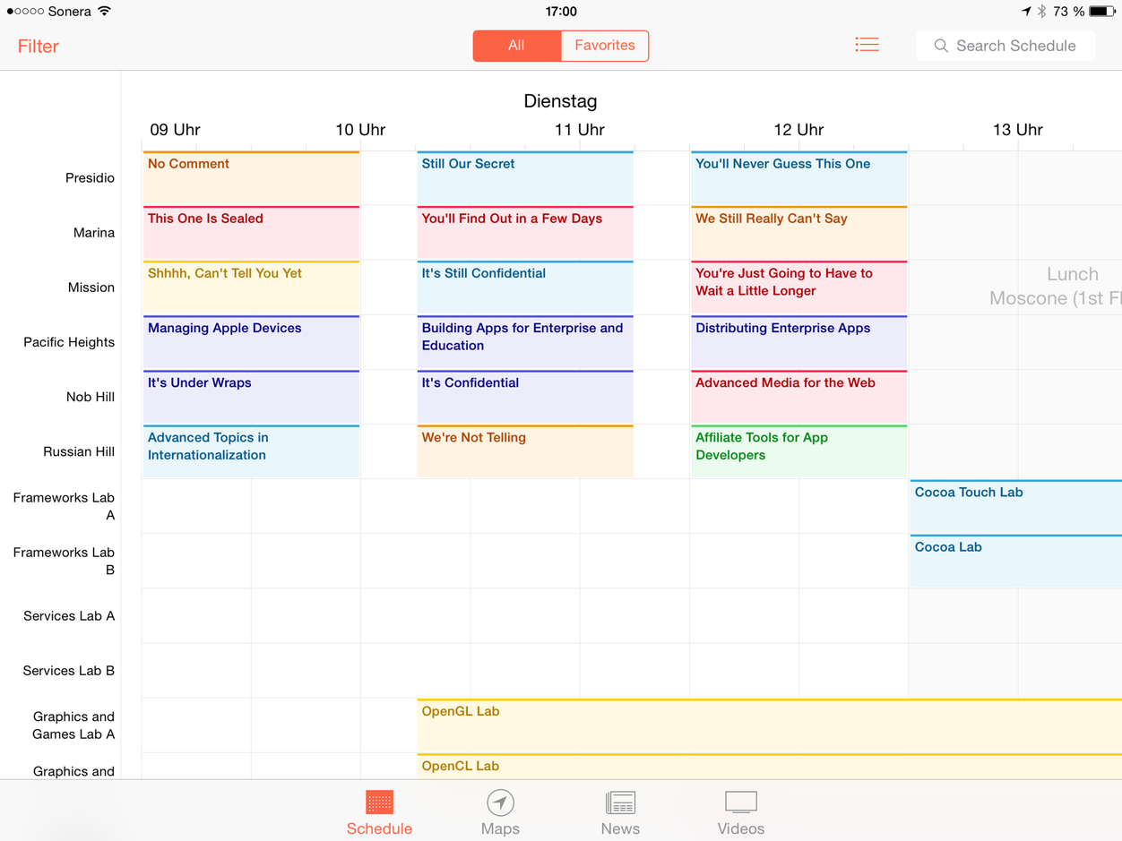Switch to the News tab
1122x841 pixels.
pos(620,813)
